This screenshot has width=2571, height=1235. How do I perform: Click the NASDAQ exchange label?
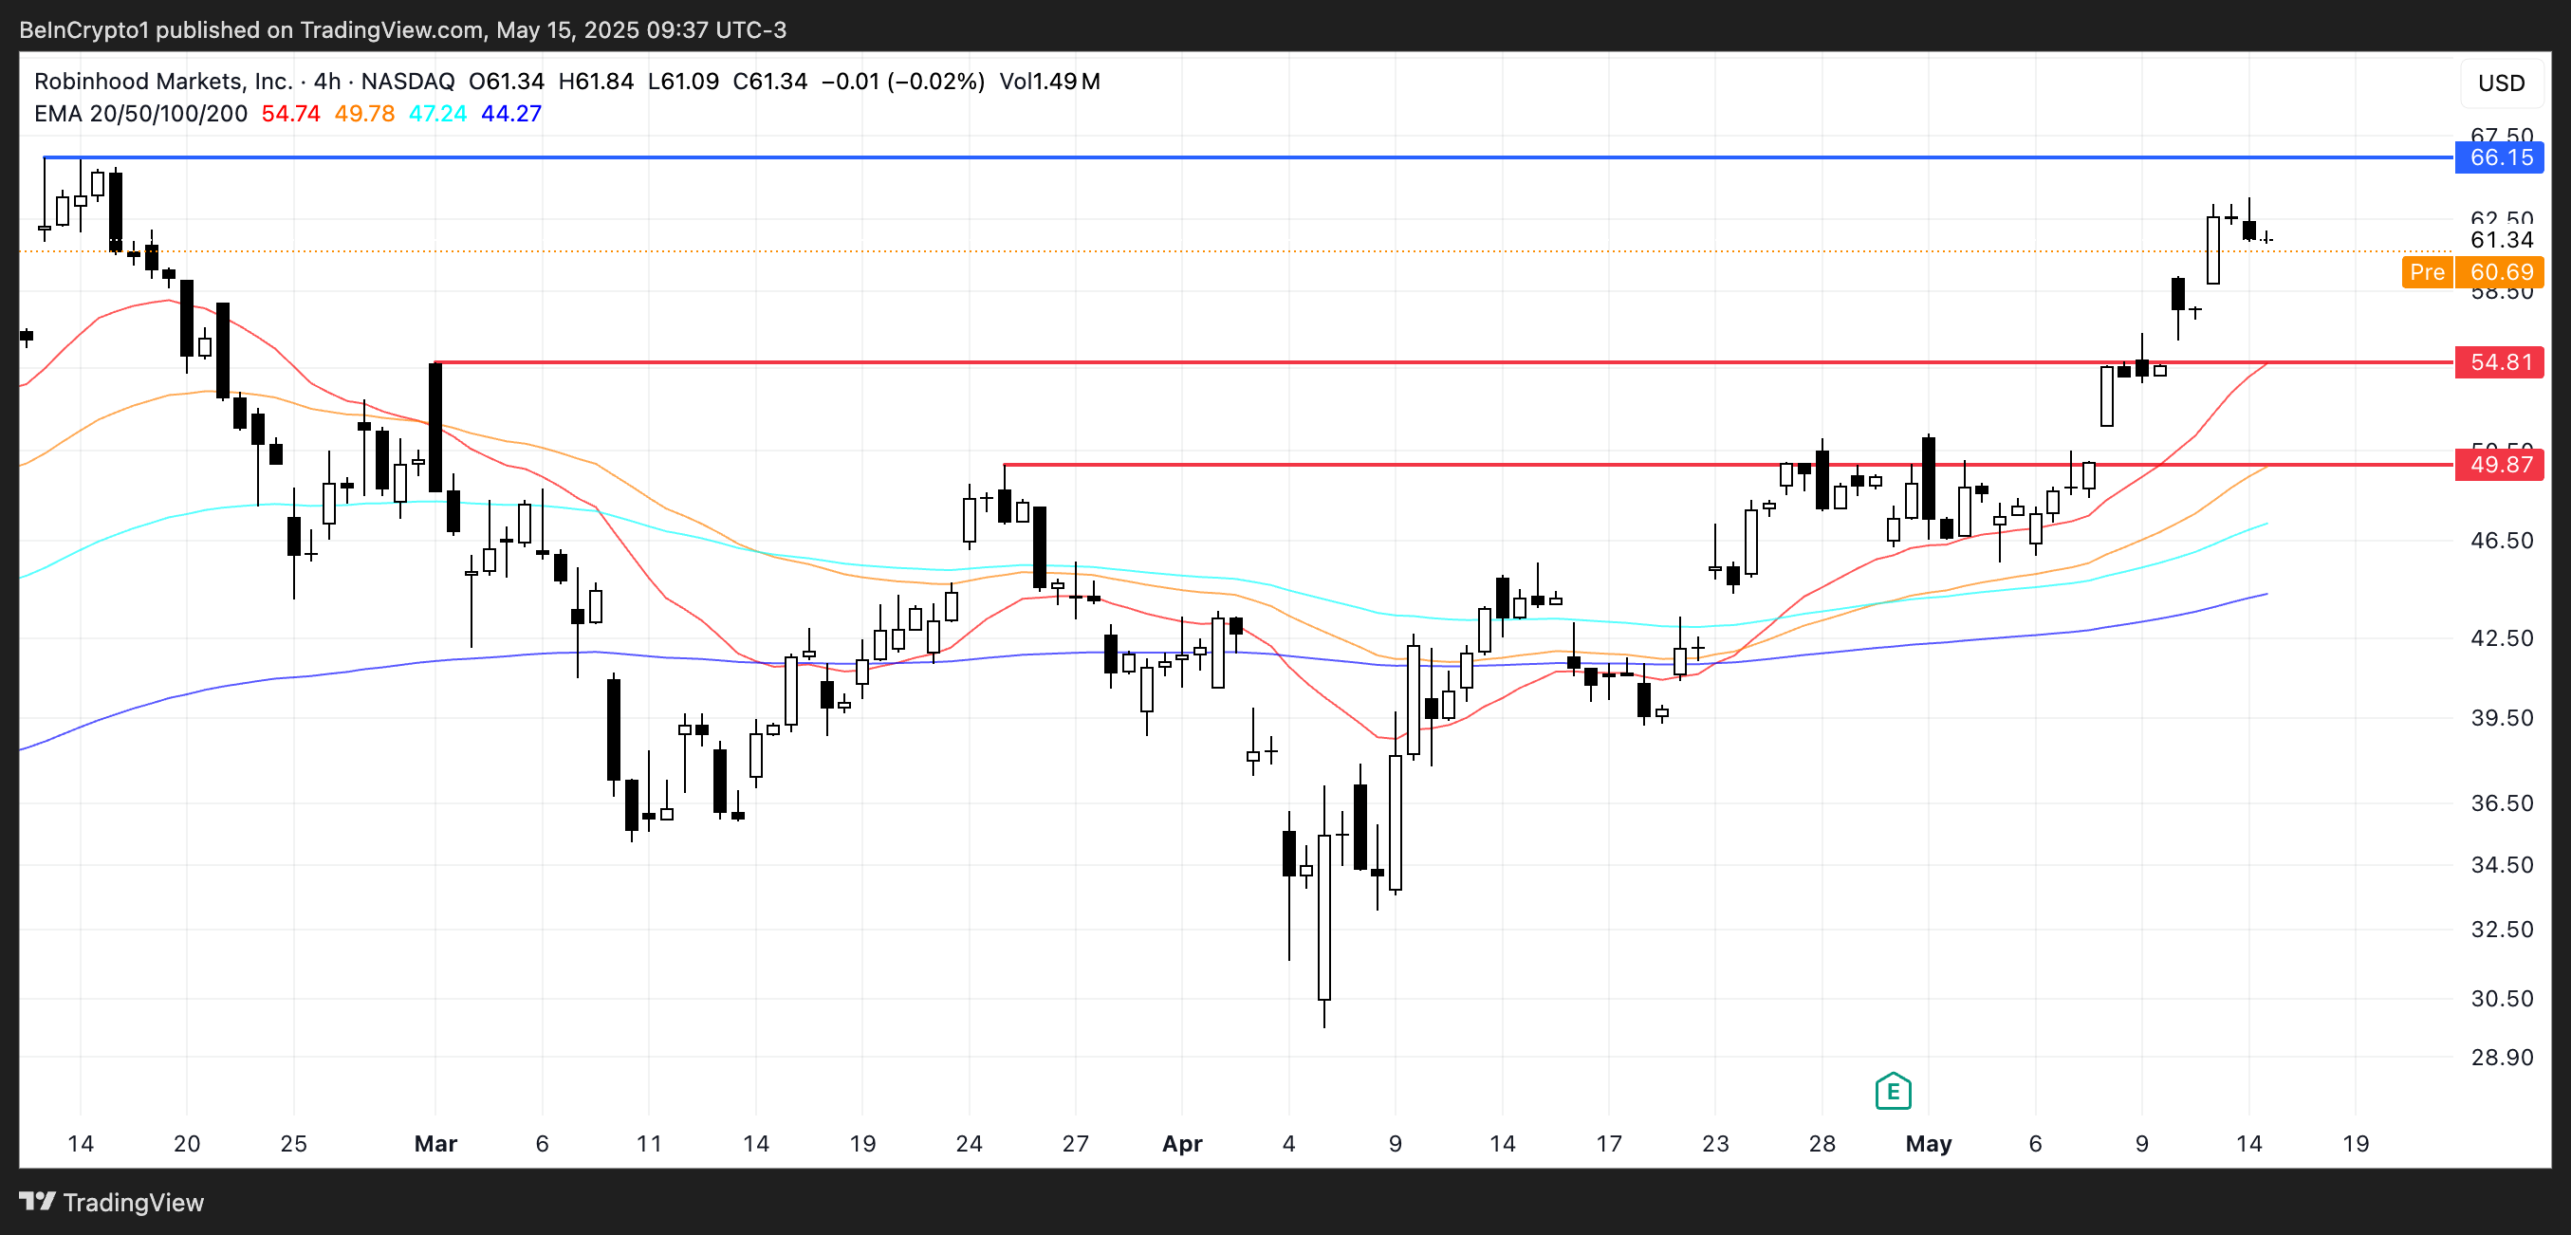(407, 81)
